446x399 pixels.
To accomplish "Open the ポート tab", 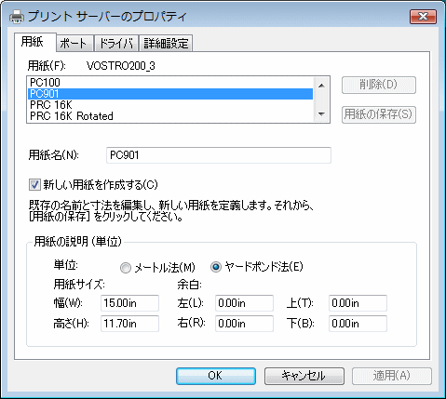I will click(x=74, y=43).
